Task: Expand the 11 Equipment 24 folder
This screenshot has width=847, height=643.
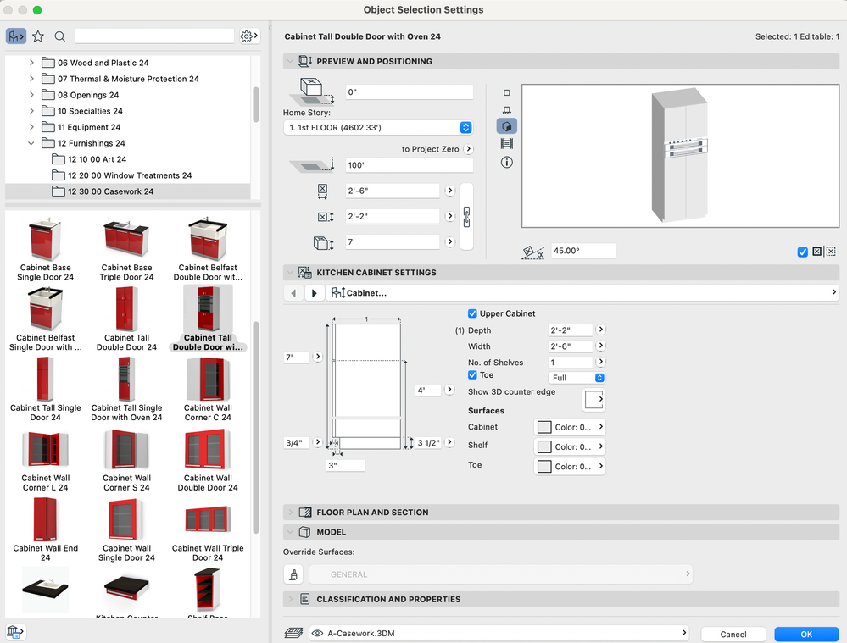Action: point(32,127)
